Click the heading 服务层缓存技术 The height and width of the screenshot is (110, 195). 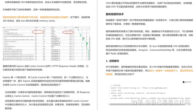[115, 14]
